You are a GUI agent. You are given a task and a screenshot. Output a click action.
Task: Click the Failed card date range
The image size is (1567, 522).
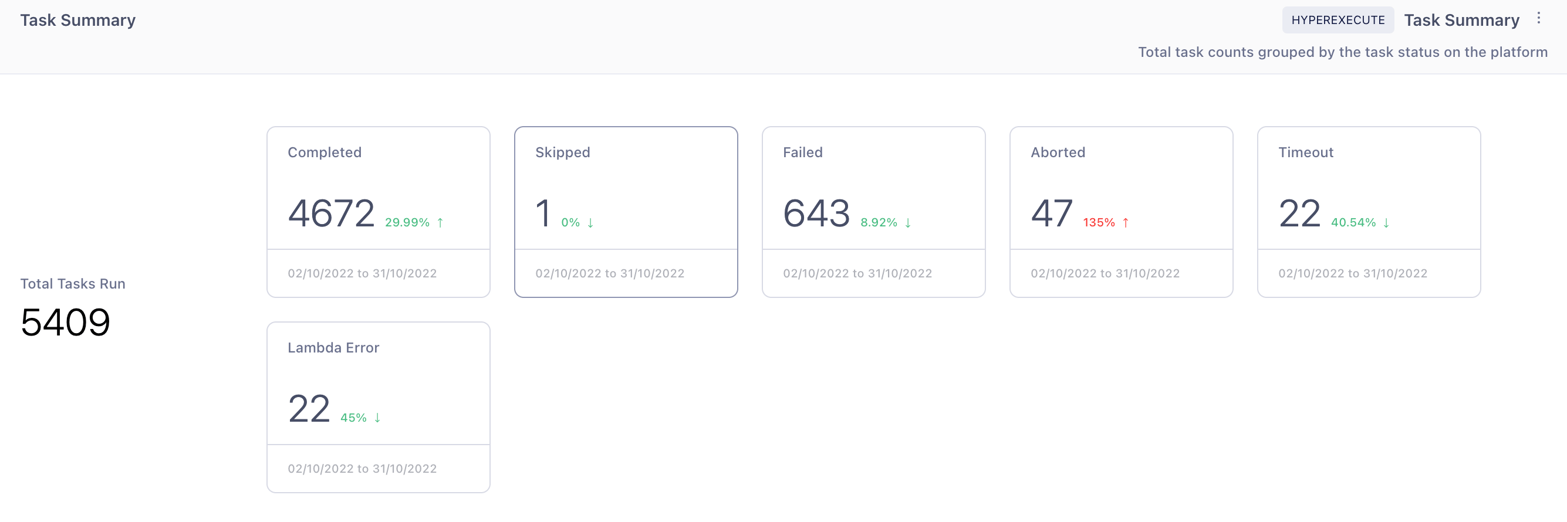[857, 273]
